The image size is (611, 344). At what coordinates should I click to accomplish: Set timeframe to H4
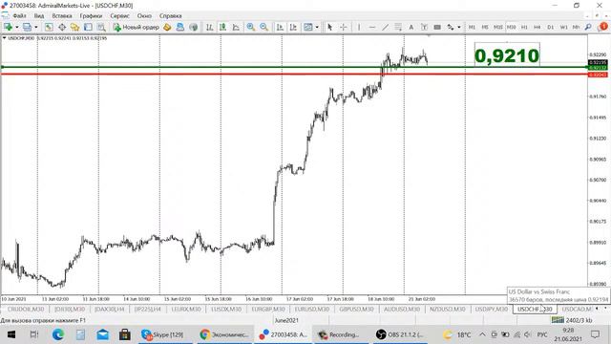pyautogui.click(x=537, y=27)
